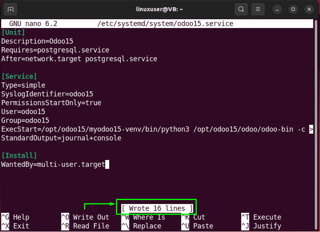Click the [Install] section header
The width and height of the screenshot is (320, 232).
pyautogui.click(x=19, y=156)
